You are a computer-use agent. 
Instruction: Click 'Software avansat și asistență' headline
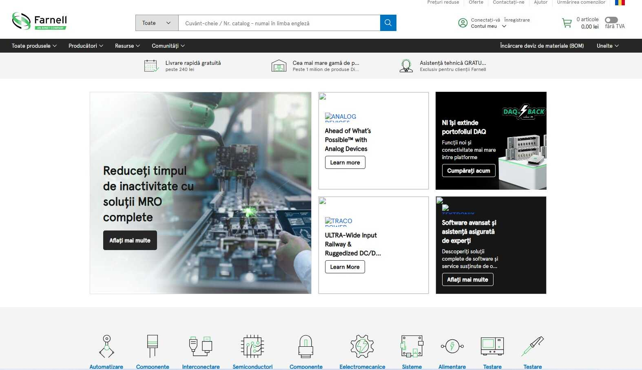pos(469,231)
